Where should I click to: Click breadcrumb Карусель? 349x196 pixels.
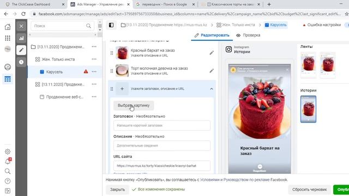coord(276,25)
